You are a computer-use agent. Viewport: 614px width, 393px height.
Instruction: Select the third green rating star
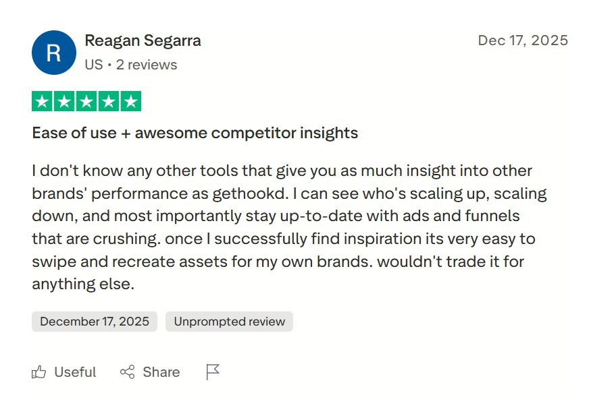click(86, 102)
